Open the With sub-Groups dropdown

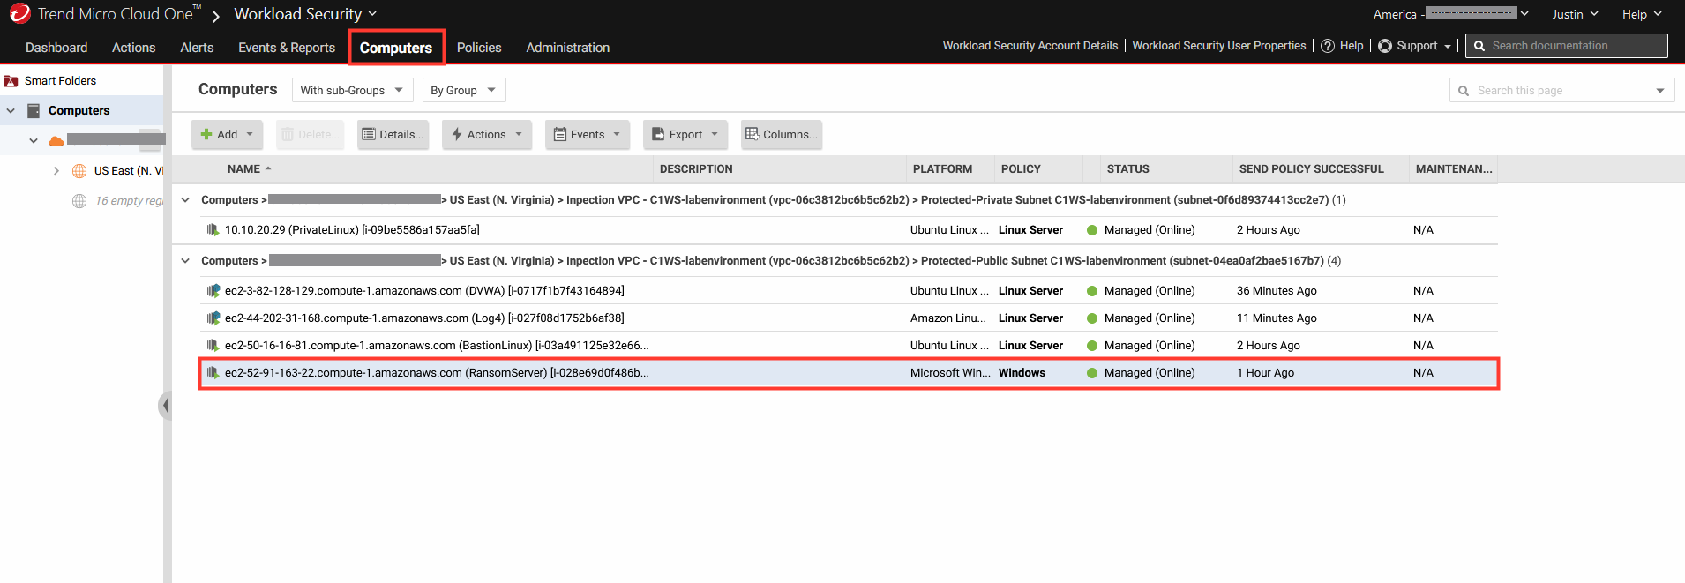[351, 90]
